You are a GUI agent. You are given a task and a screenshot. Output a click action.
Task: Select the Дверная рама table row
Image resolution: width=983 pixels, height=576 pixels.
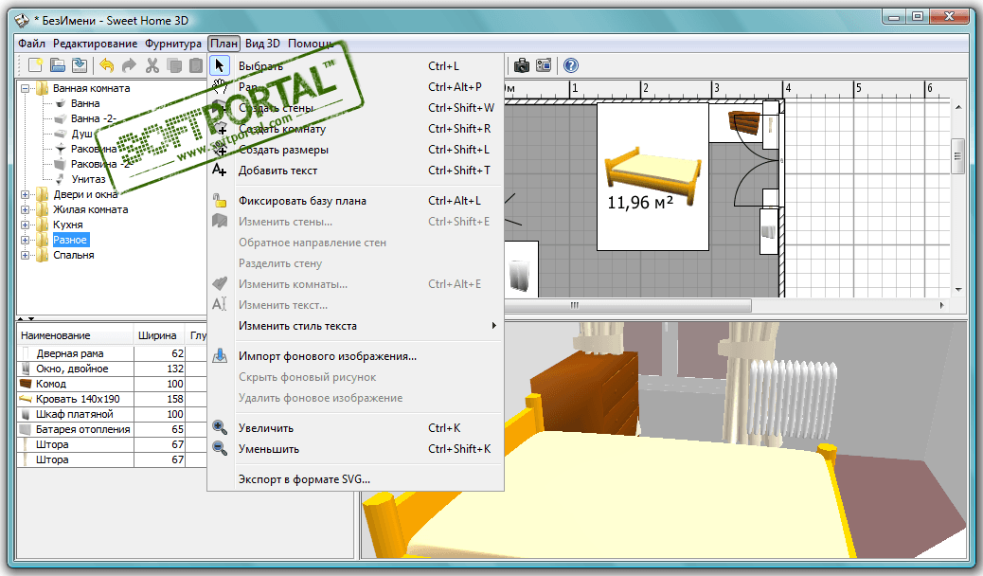pos(112,353)
